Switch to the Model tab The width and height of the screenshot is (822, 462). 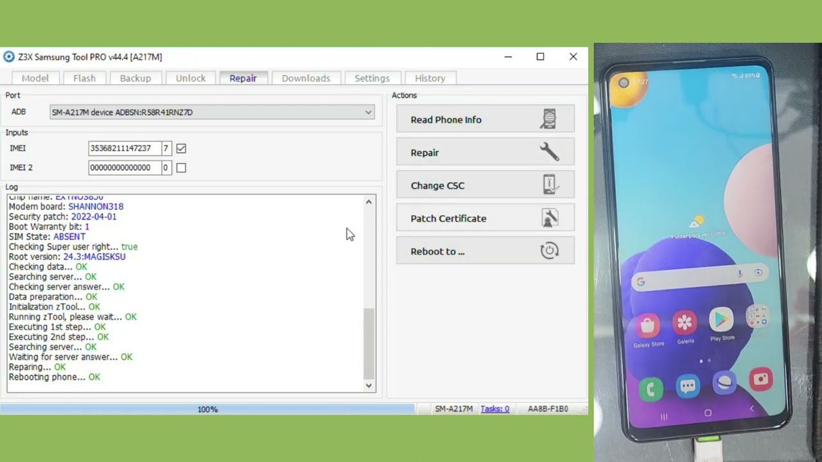pyautogui.click(x=35, y=78)
